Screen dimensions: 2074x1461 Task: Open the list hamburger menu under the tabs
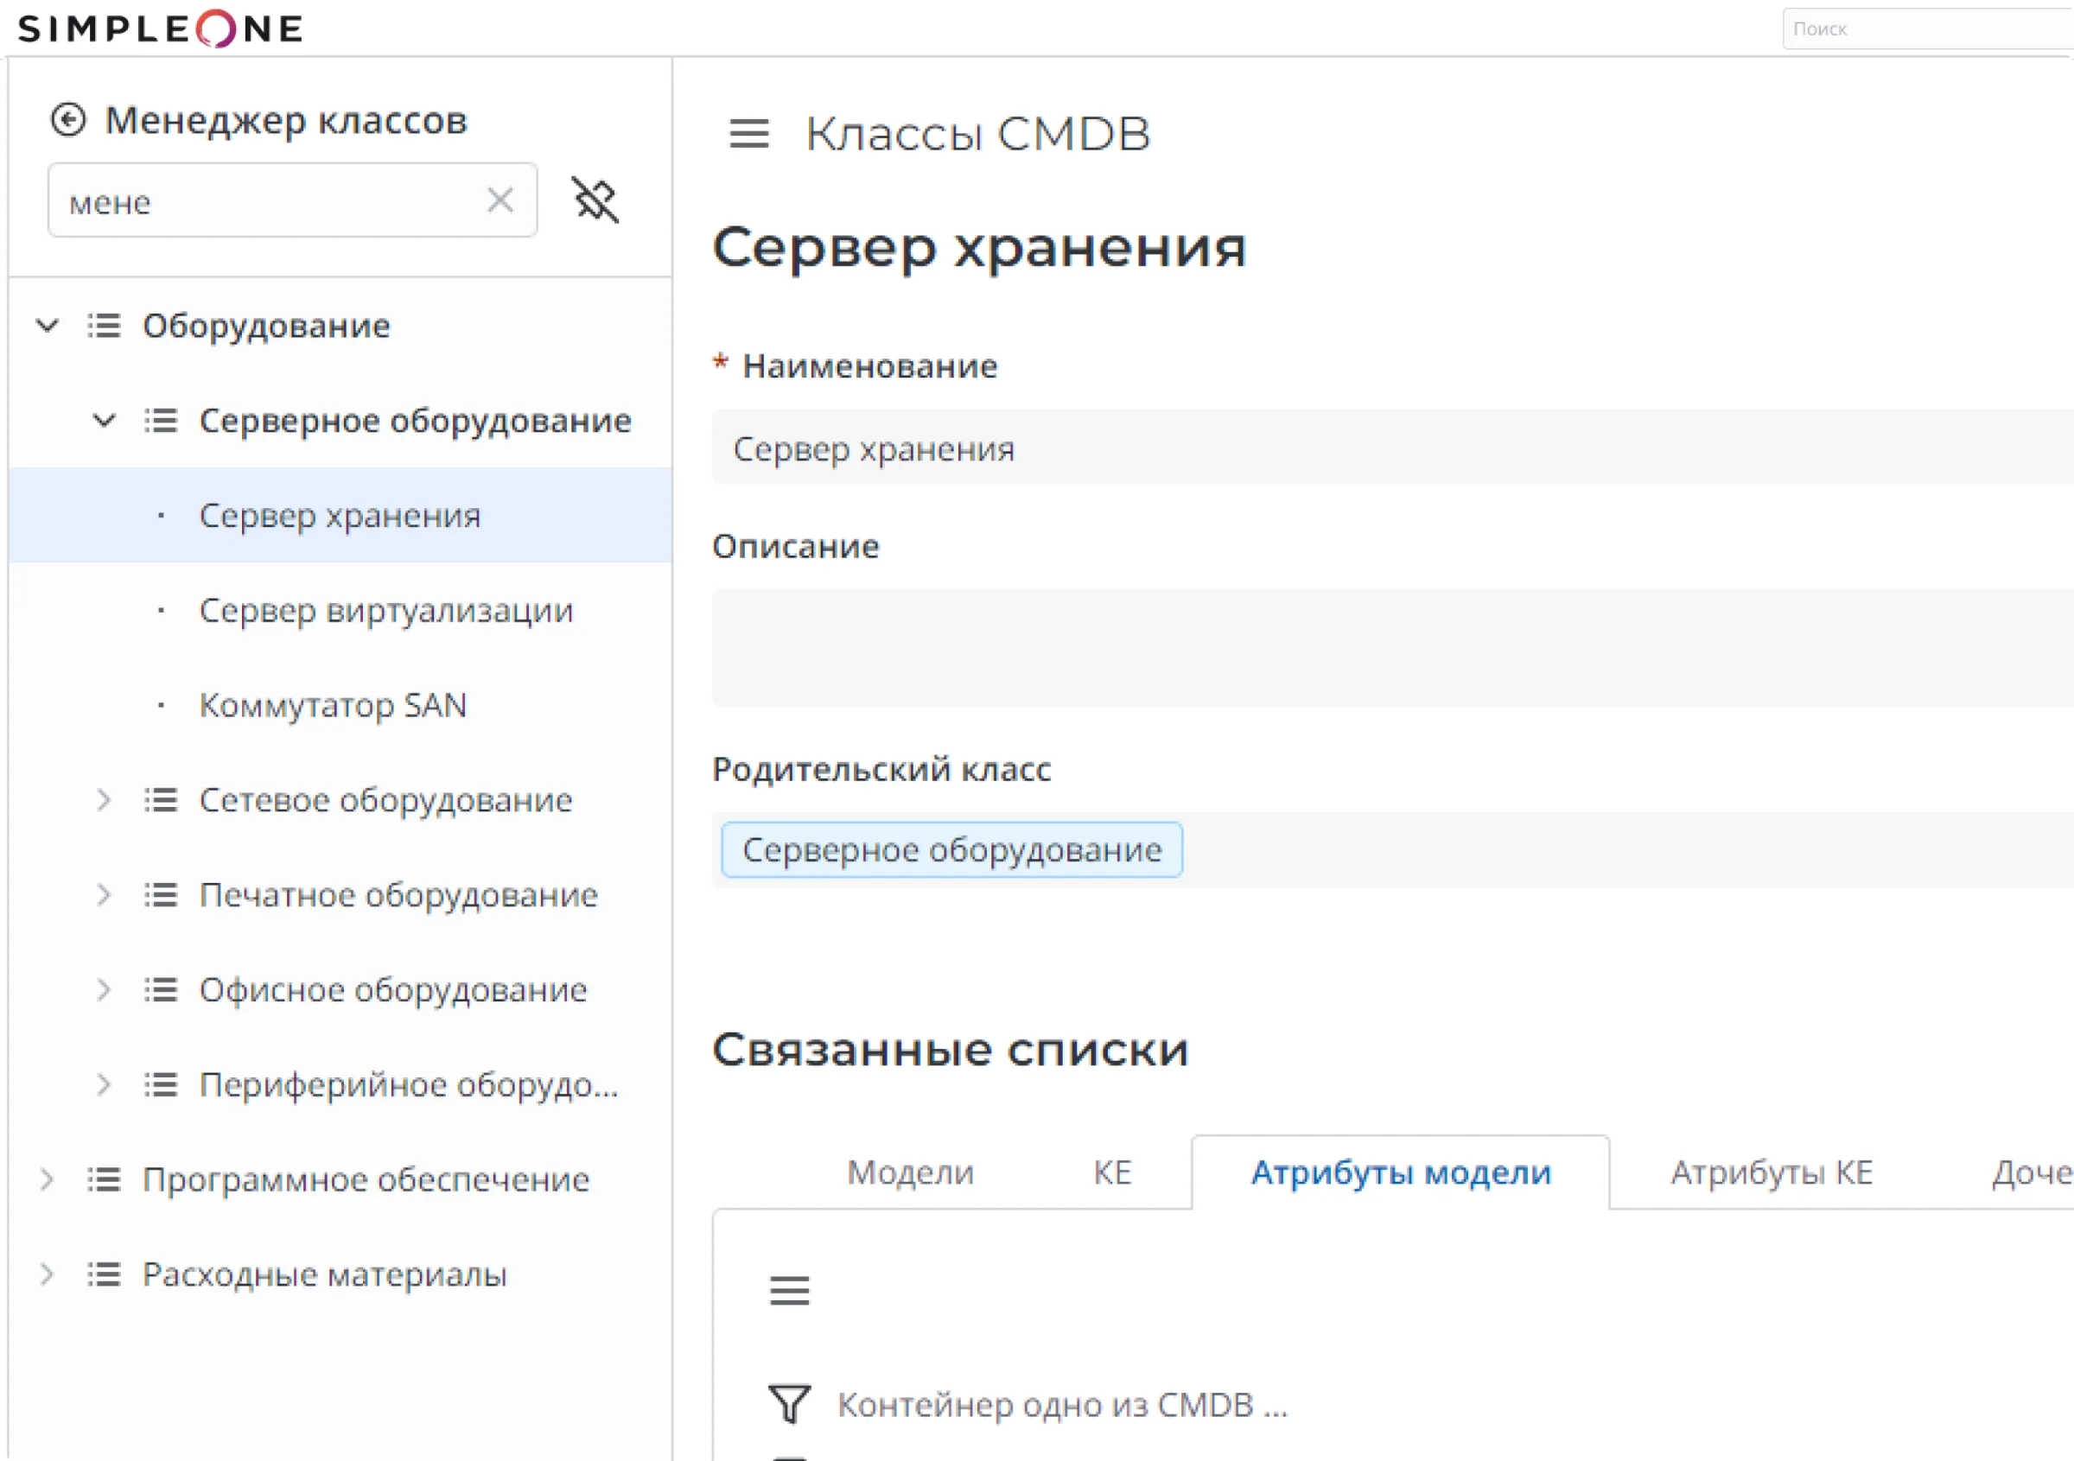tap(790, 1290)
